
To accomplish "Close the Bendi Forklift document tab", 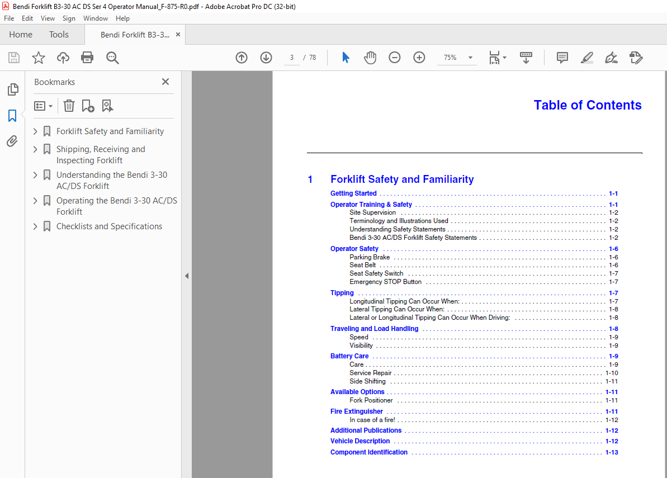I will 178,35.
